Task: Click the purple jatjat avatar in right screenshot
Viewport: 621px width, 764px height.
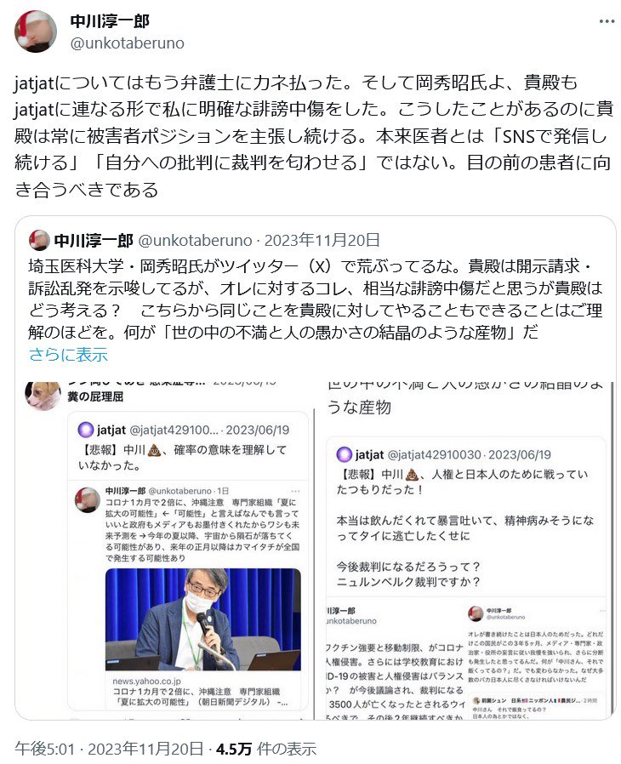Action: coord(345,454)
